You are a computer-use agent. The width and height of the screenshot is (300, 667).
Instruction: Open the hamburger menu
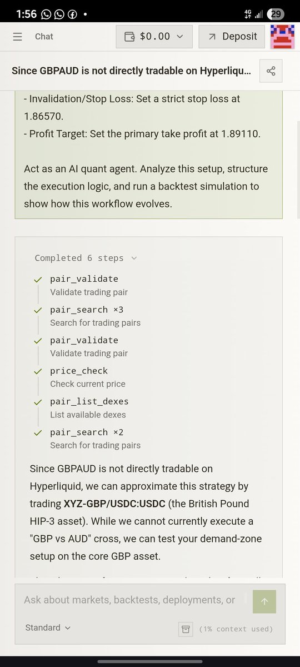pos(18,37)
